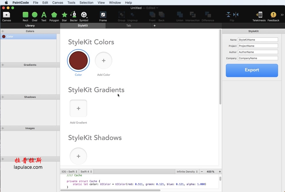Click the Color label under the swatch
This screenshot has width=285, height=192.
[78, 75]
